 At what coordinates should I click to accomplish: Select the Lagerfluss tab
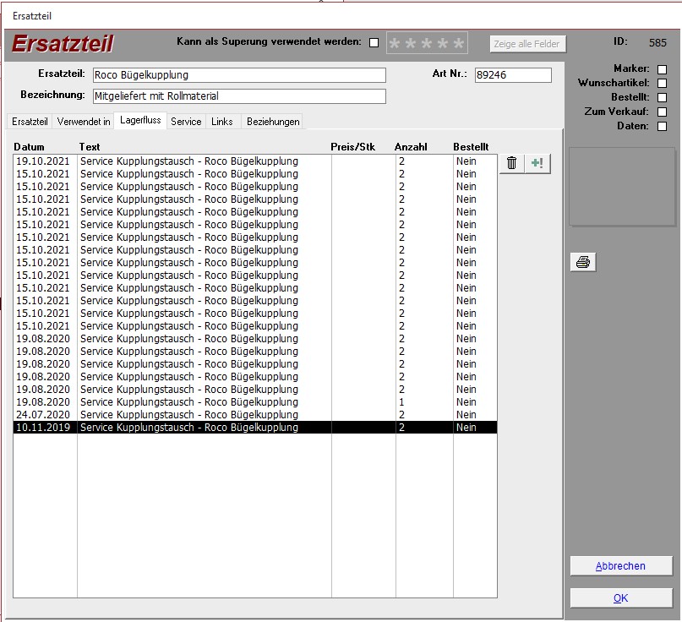[140, 121]
